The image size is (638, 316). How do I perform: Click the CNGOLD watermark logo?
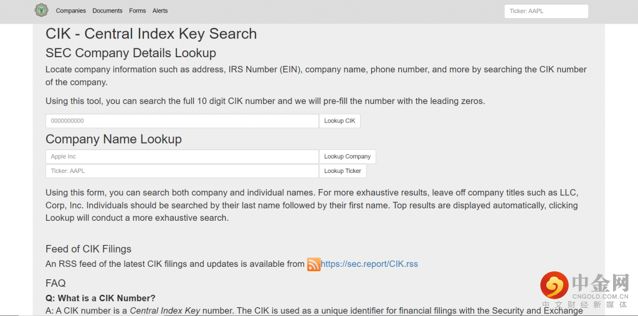(584, 289)
